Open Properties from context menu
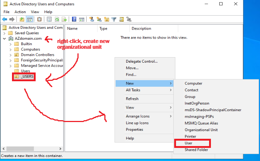 coord(144,130)
